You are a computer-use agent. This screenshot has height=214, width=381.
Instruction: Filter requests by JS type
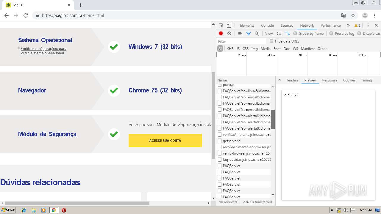tap(238, 49)
